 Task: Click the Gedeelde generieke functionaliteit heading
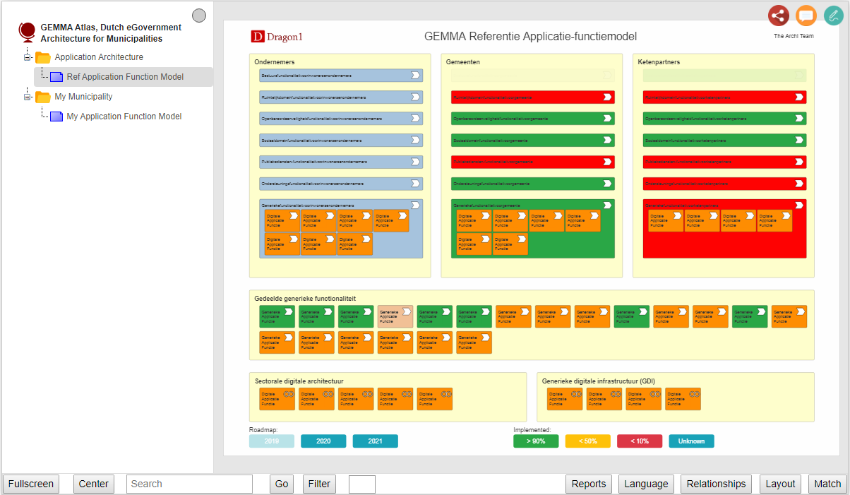[x=305, y=299]
